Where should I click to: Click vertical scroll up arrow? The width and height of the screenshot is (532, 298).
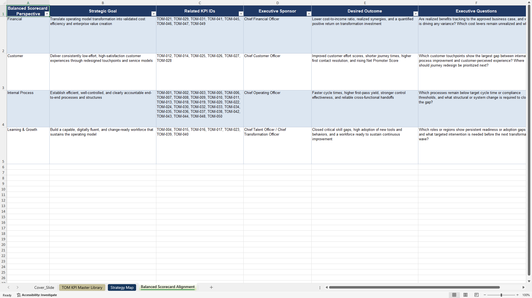(529, 2)
